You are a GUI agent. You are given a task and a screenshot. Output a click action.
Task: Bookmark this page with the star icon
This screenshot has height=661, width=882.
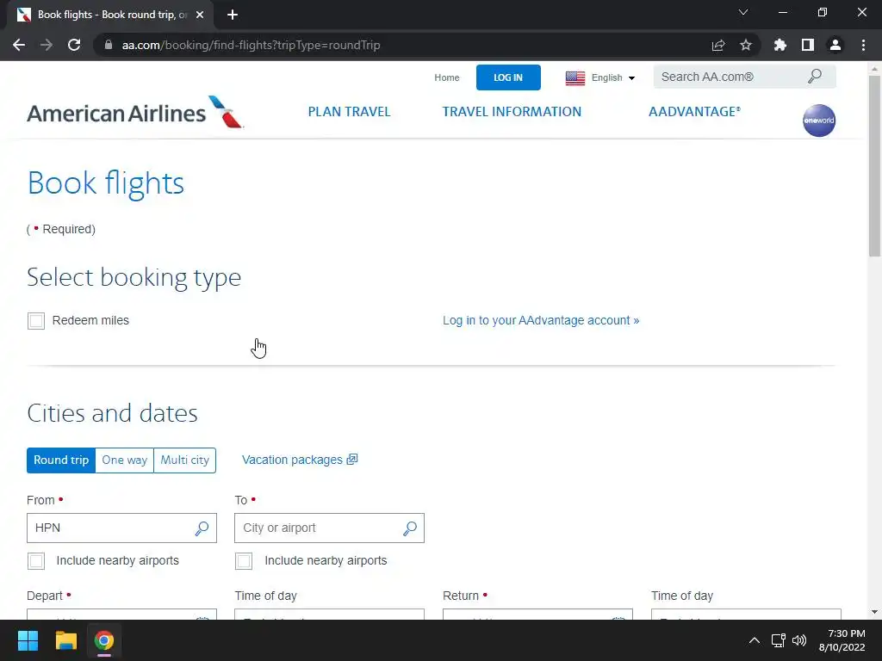[745, 45]
